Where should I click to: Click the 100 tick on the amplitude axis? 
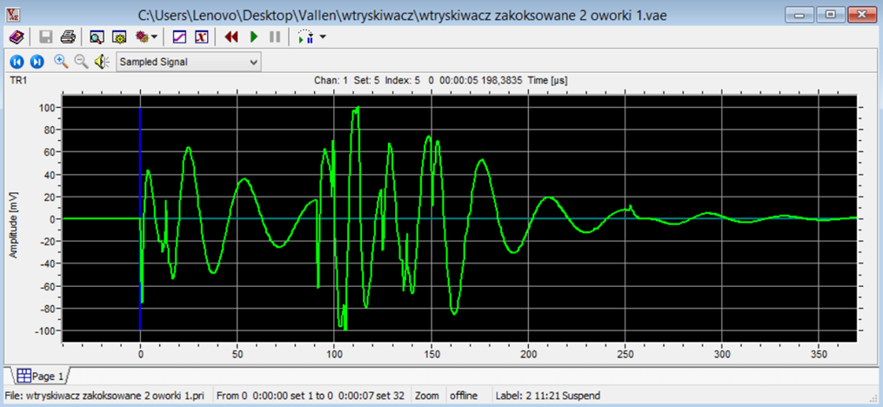click(45, 108)
